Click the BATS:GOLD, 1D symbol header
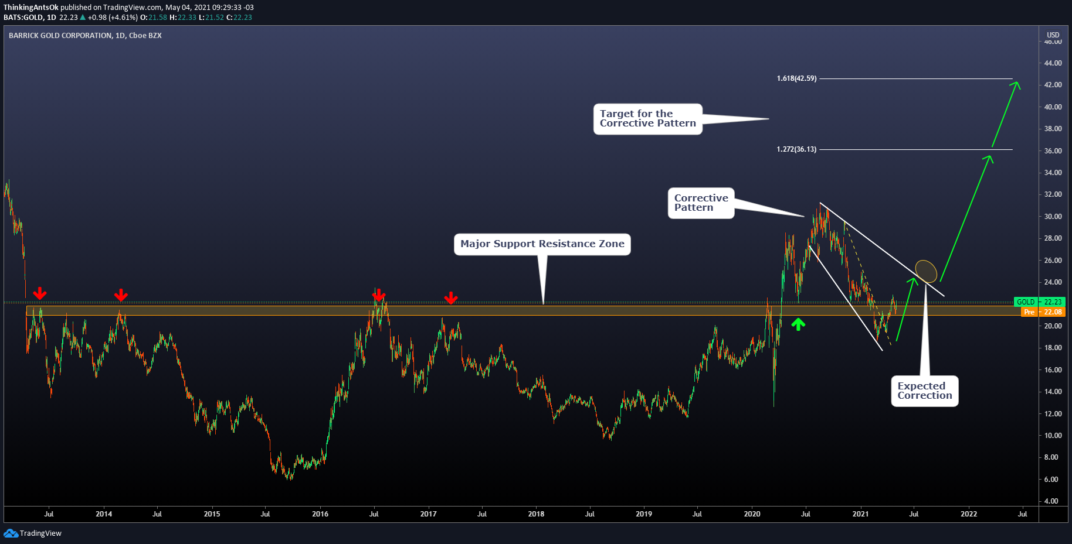The image size is (1072, 544). [30, 18]
